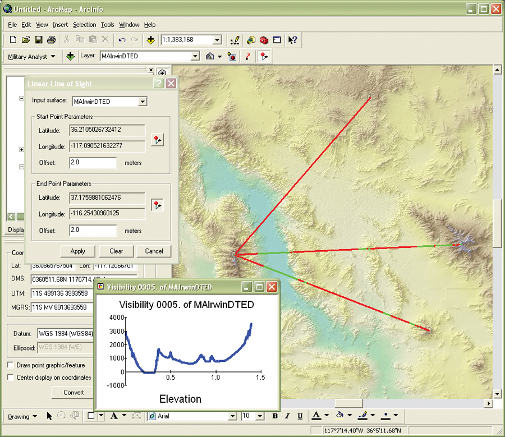Viewport: 505px width, 437px height.
Task: Choose the fill color bucket swatch
Action: click(339, 416)
